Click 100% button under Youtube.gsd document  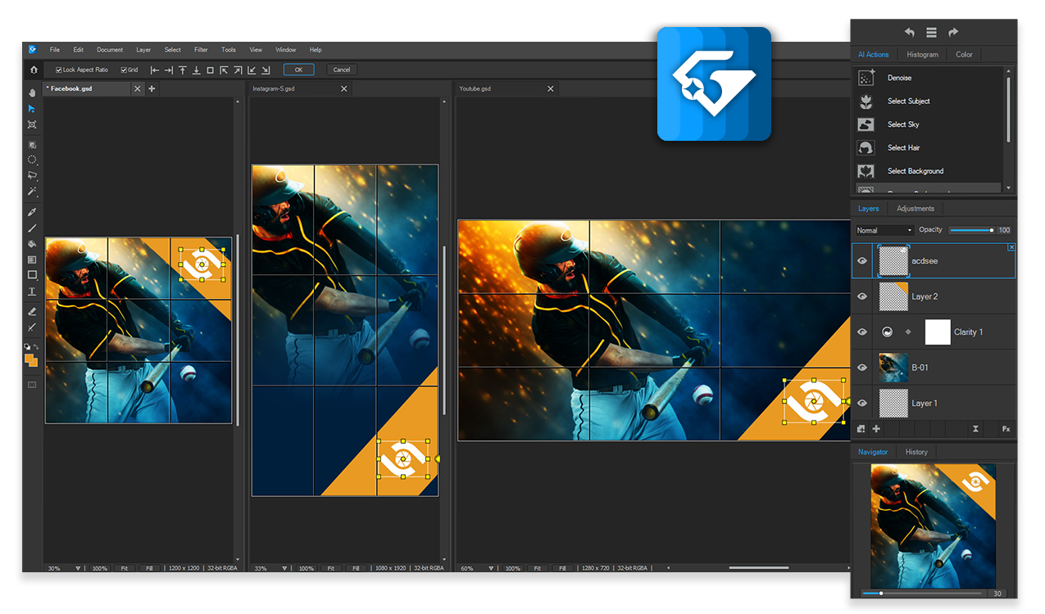tap(512, 568)
